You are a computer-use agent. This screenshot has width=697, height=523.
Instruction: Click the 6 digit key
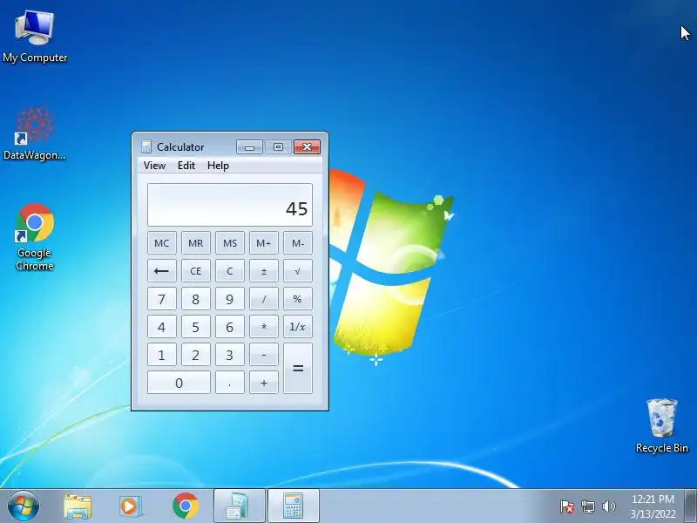pos(230,327)
